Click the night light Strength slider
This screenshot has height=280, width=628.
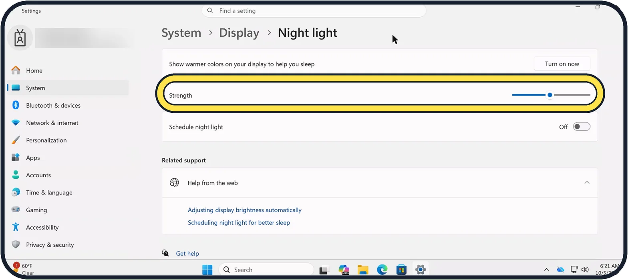click(551, 95)
